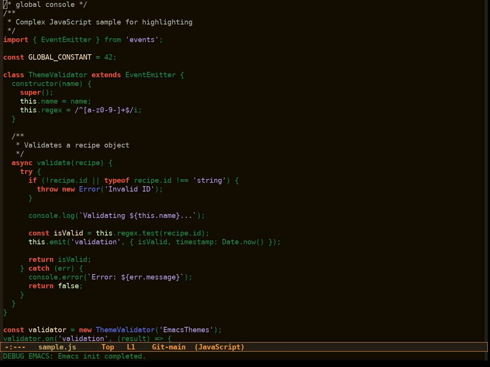Click 'validator.on' at the bottom line
This screenshot has width=490, height=367.
[28, 339]
